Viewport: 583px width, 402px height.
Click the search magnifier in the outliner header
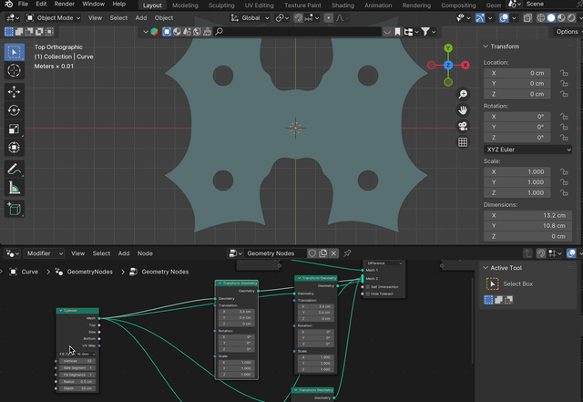pos(219,32)
